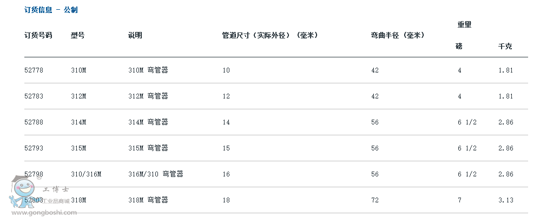Click the 318M 弯管器 description
The image size is (540, 223).
pyautogui.click(x=148, y=200)
